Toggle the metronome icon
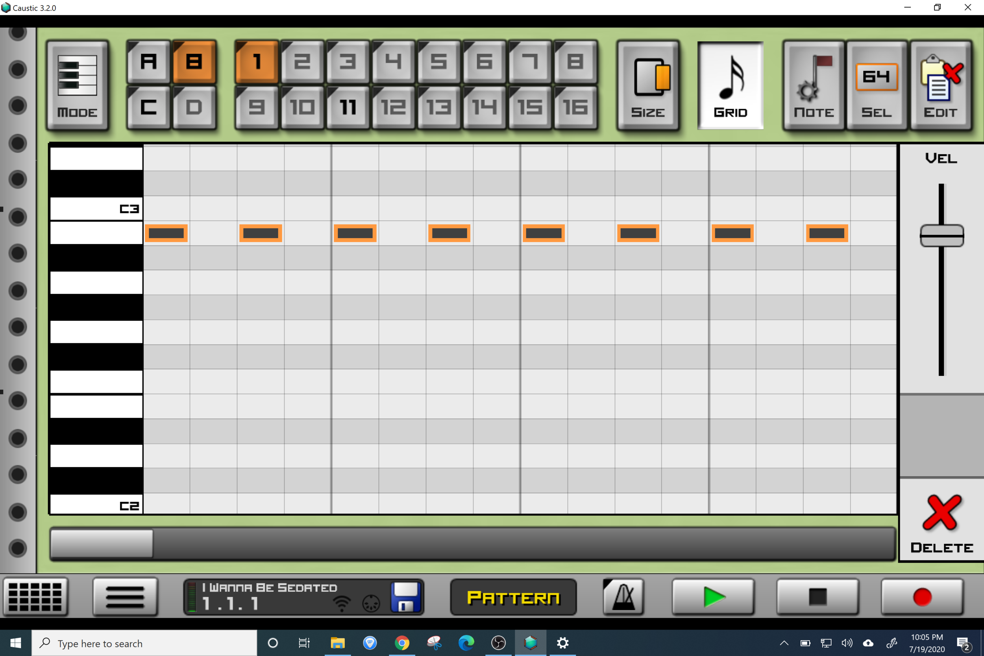984x656 pixels. pyautogui.click(x=623, y=597)
